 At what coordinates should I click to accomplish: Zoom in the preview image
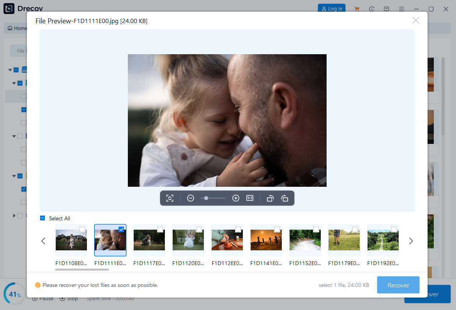pyautogui.click(x=235, y=198)
